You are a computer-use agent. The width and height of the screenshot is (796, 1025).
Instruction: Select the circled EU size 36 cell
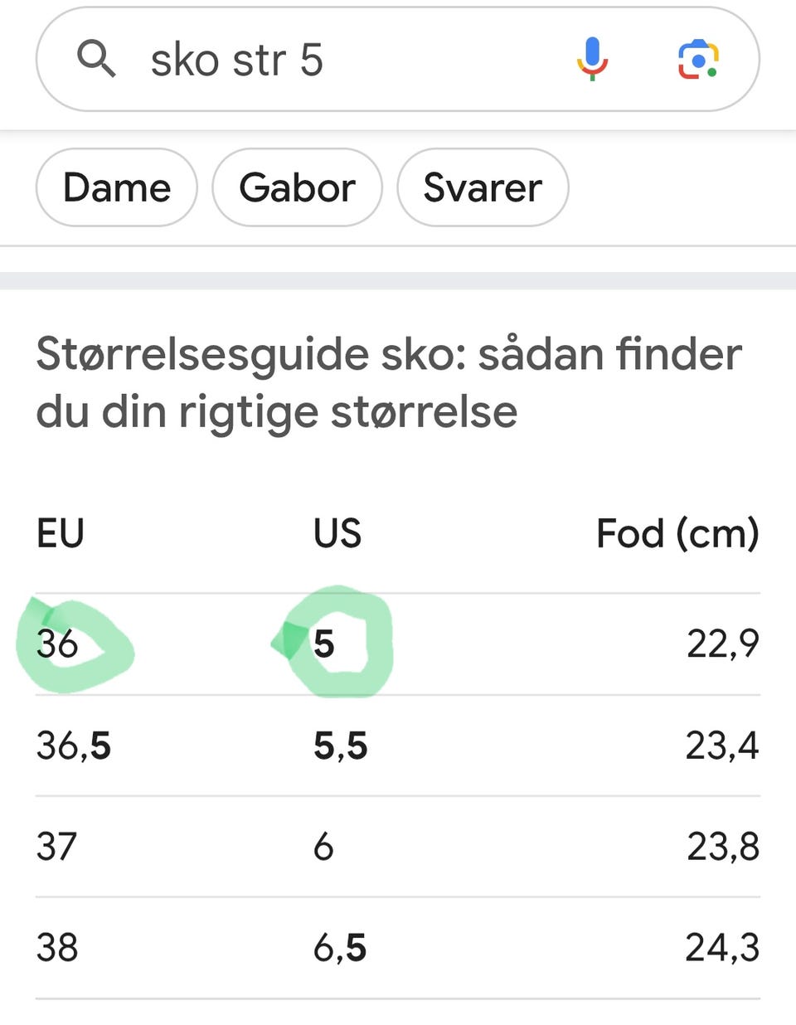pyautogui.click(x=58, y=644)
